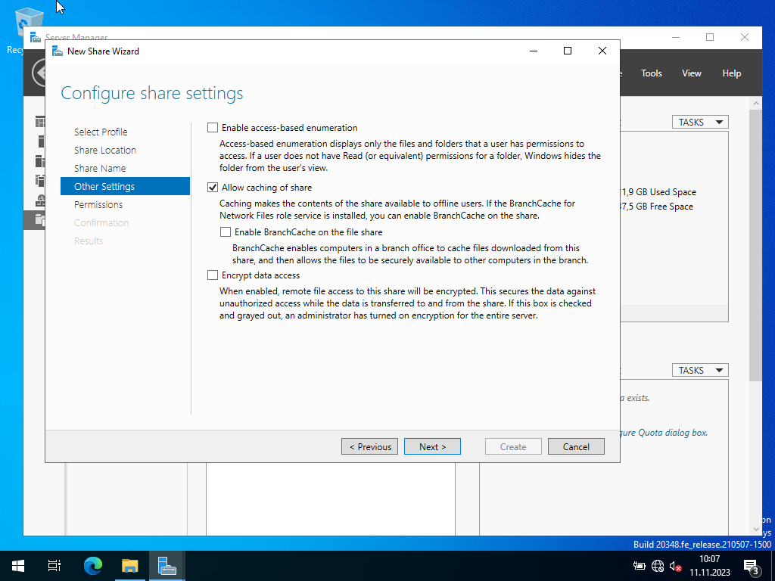The height and width of the screenshot is (581, 775).
Task: Open the notification center icon
Action: click(752, 566)
